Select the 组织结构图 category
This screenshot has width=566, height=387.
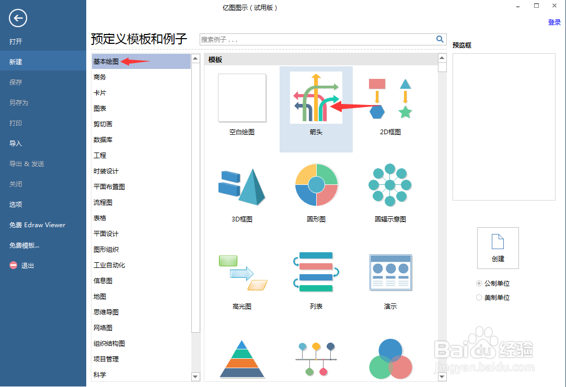click(x=109, y=343)
